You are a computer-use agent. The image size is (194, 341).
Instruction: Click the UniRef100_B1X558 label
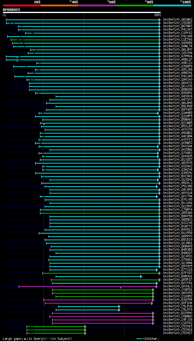tap(178, 233)
